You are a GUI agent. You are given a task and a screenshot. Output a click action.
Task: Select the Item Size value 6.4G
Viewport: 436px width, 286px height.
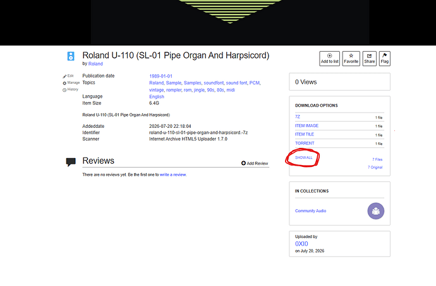coord(154,103)
